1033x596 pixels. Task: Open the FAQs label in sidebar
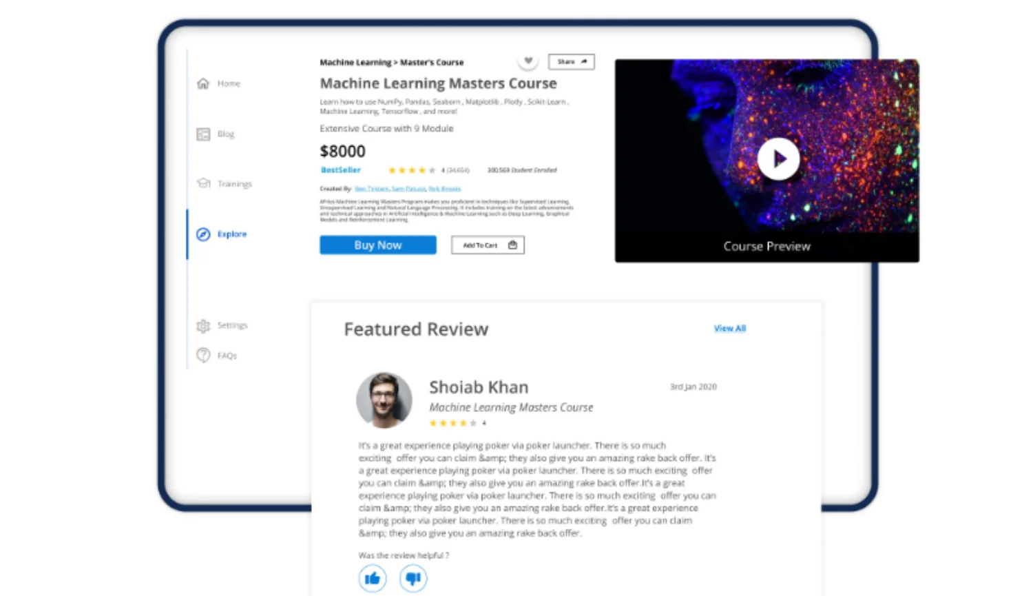pyautogui.click(x=227, y=356)
